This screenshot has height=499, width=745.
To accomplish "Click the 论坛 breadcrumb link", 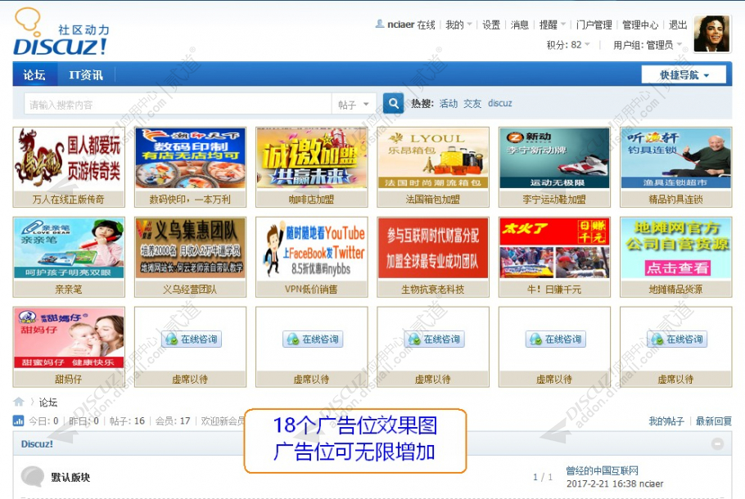I will click(48, 402).
